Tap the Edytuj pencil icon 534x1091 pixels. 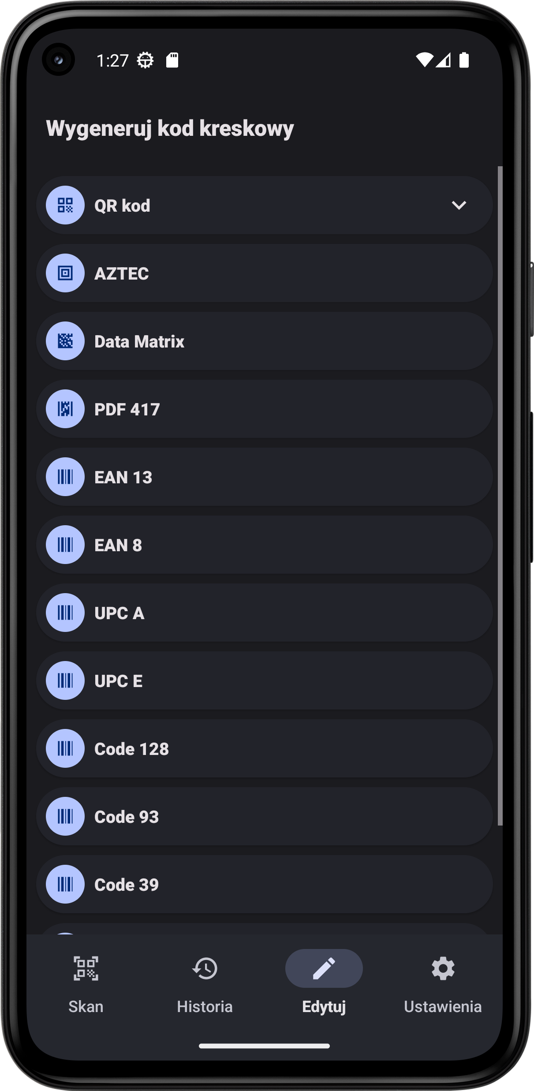point(324,968)
